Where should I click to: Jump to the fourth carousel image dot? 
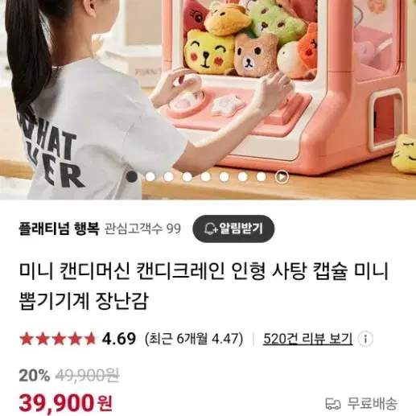pos(187,177)
